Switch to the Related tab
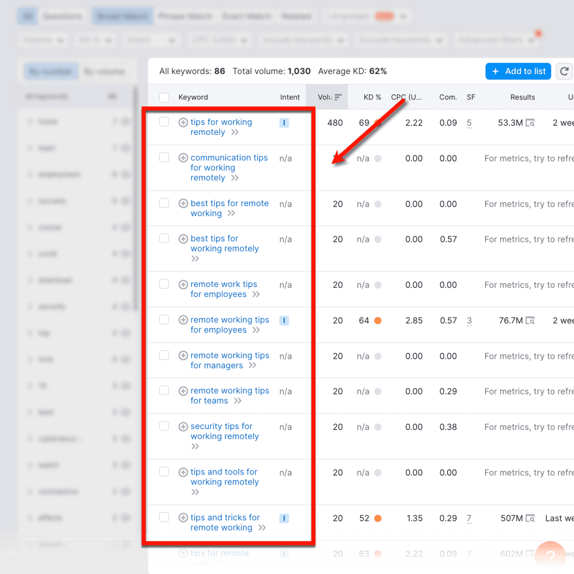This screenshot has height=574, width=574. click(297, 16)
